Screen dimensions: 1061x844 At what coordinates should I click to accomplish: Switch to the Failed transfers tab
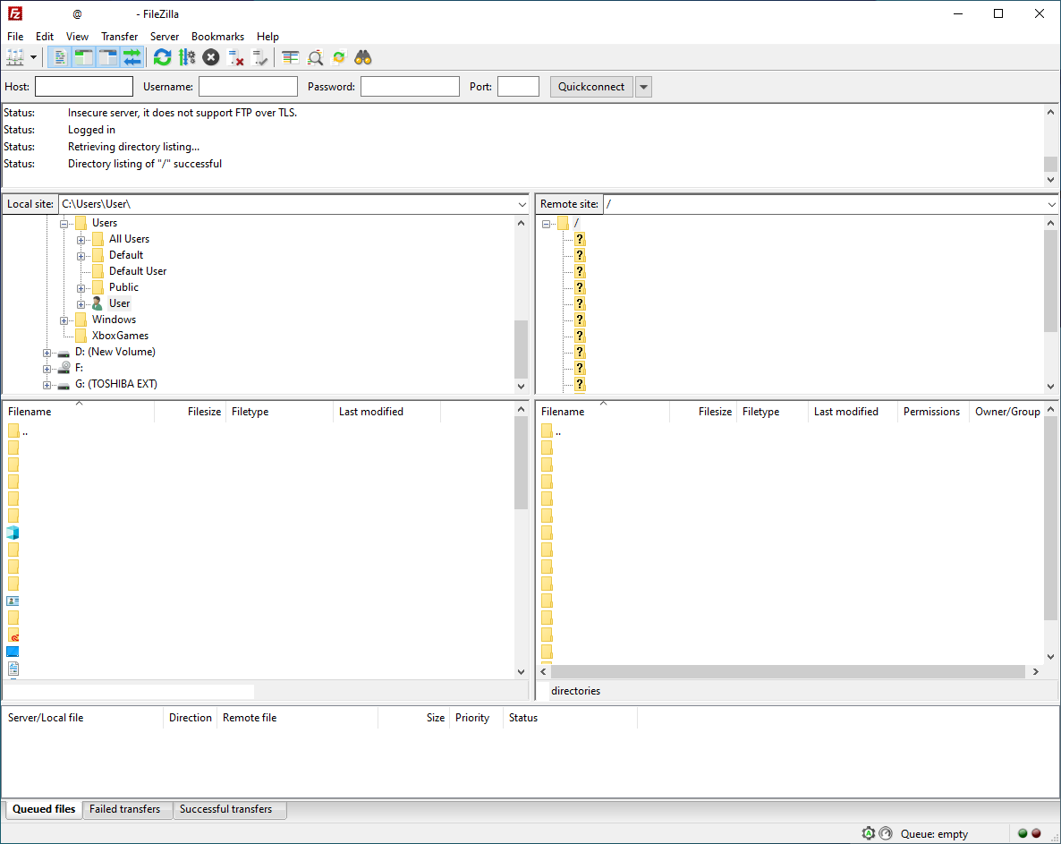click(125, 809)
